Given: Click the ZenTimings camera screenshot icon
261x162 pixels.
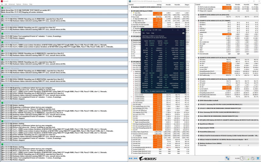Looking at the screenshot, I should (183, 33).
